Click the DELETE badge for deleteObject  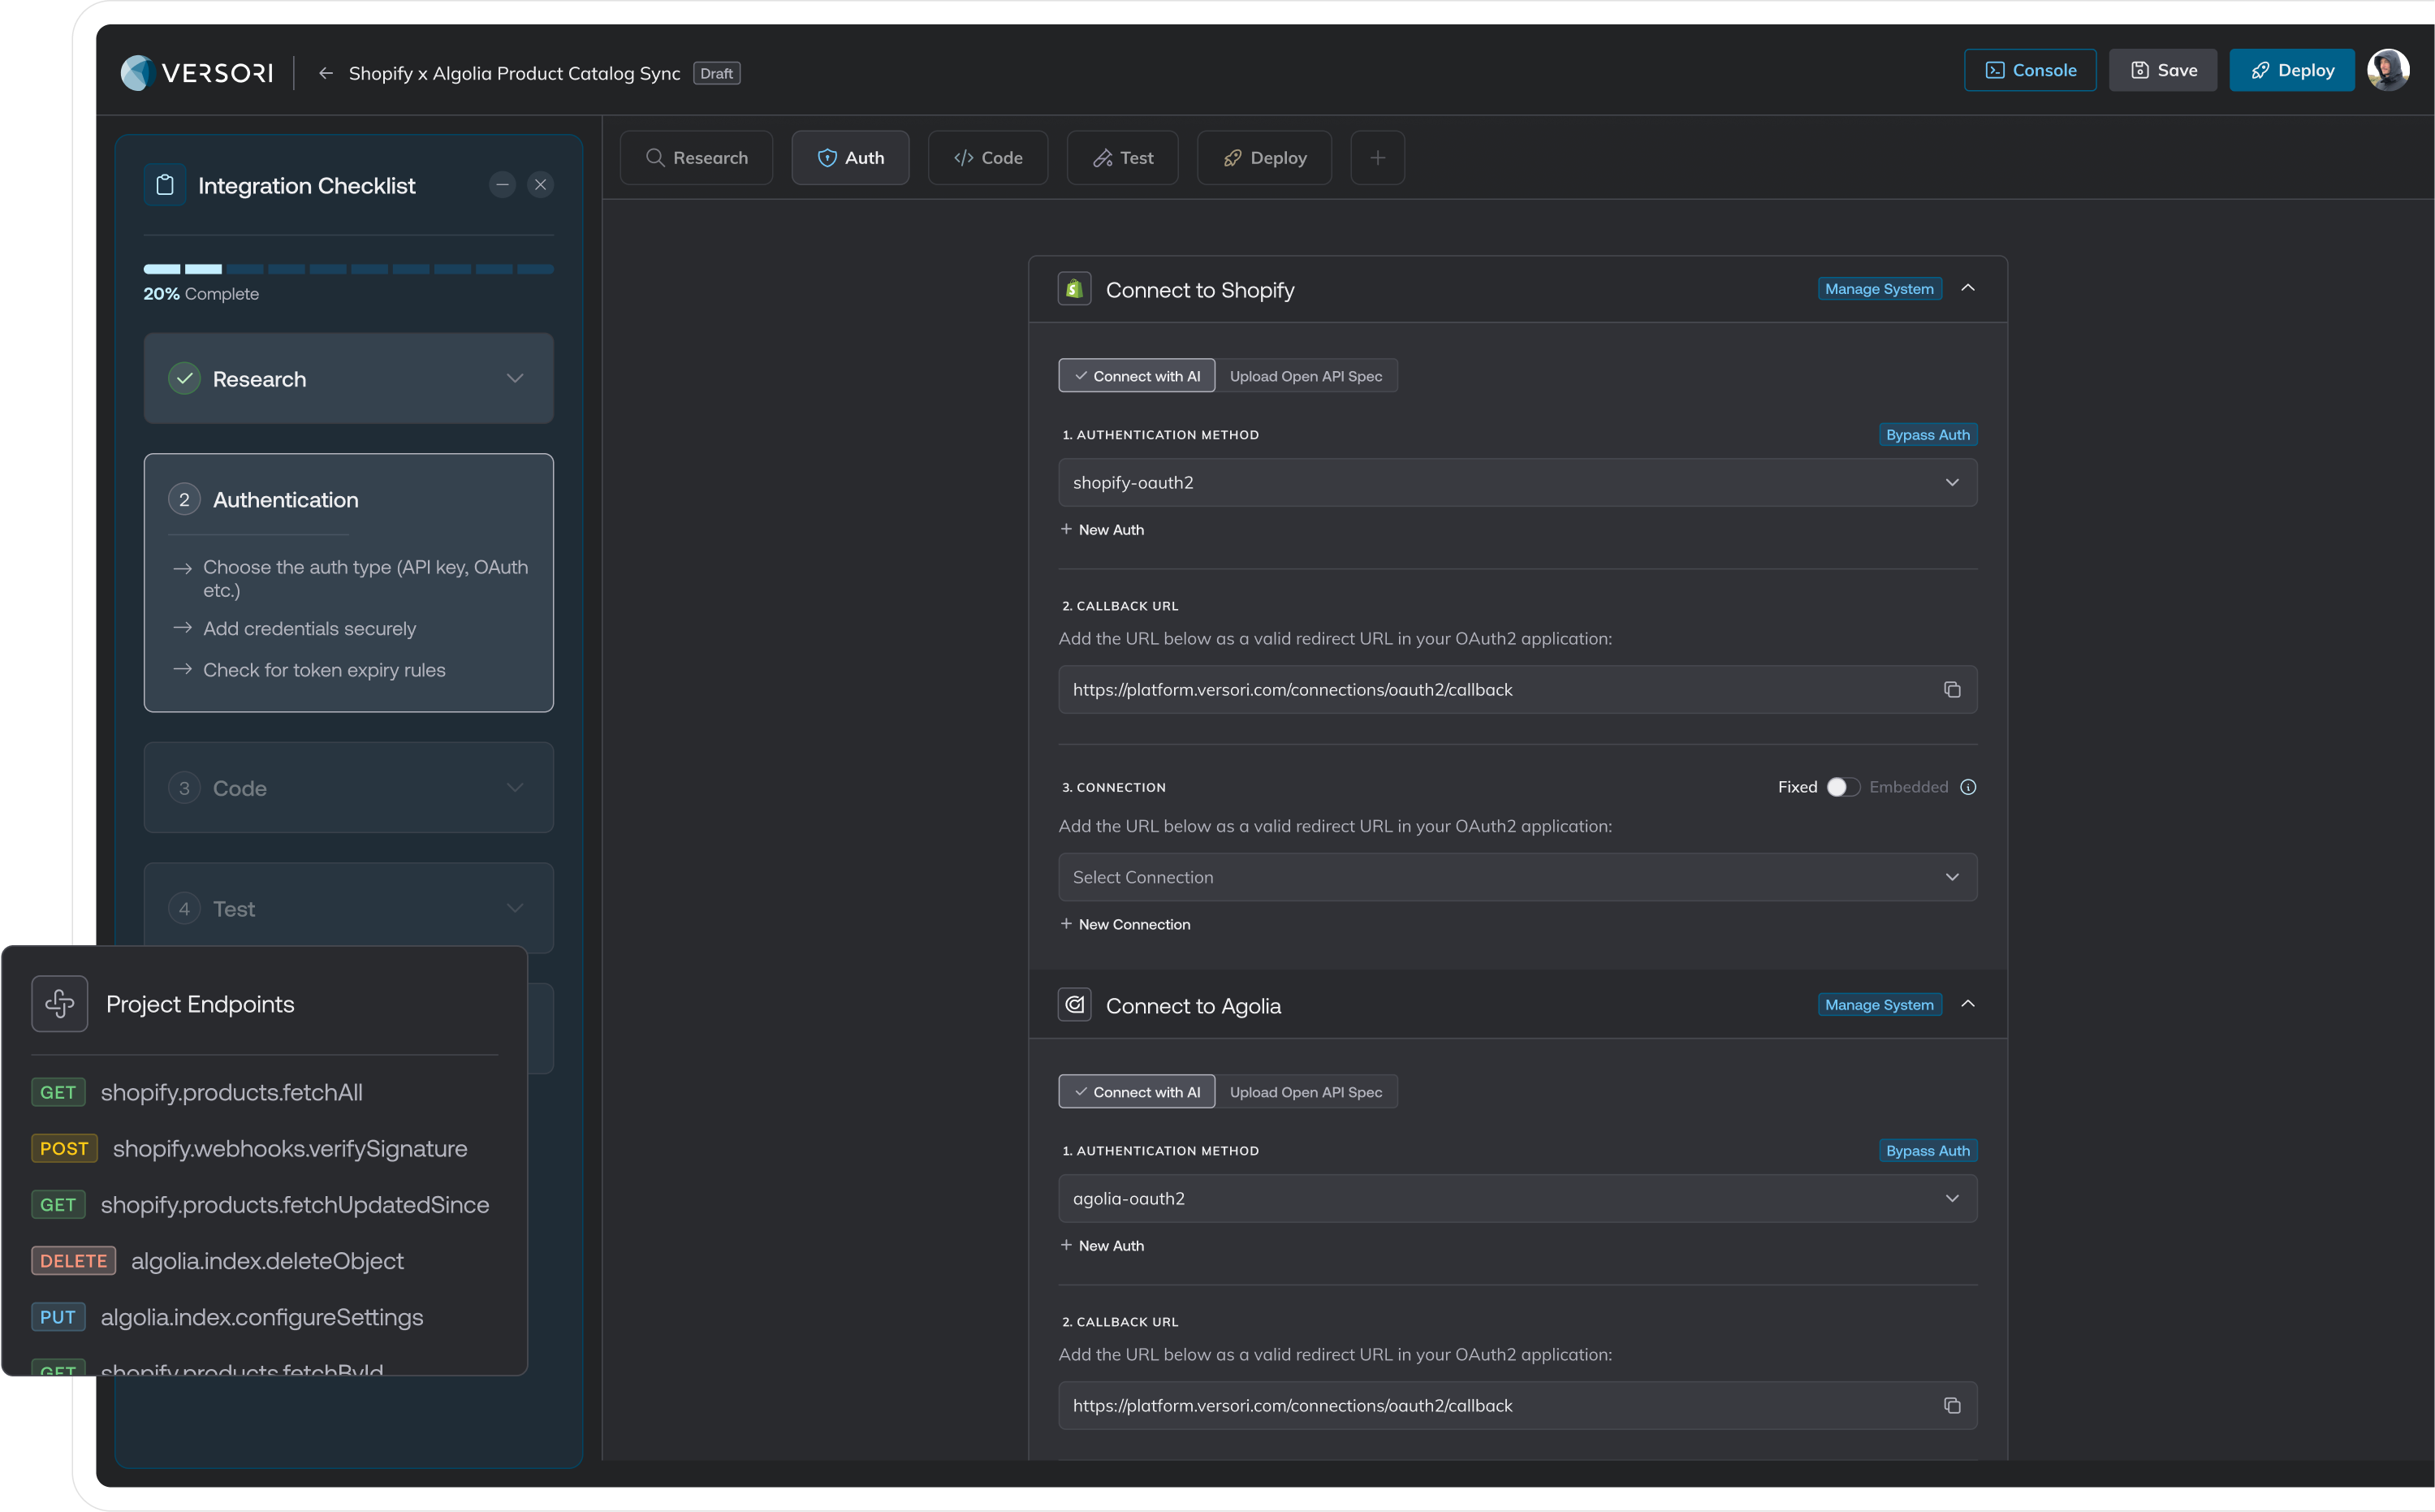coord(74,1260)
